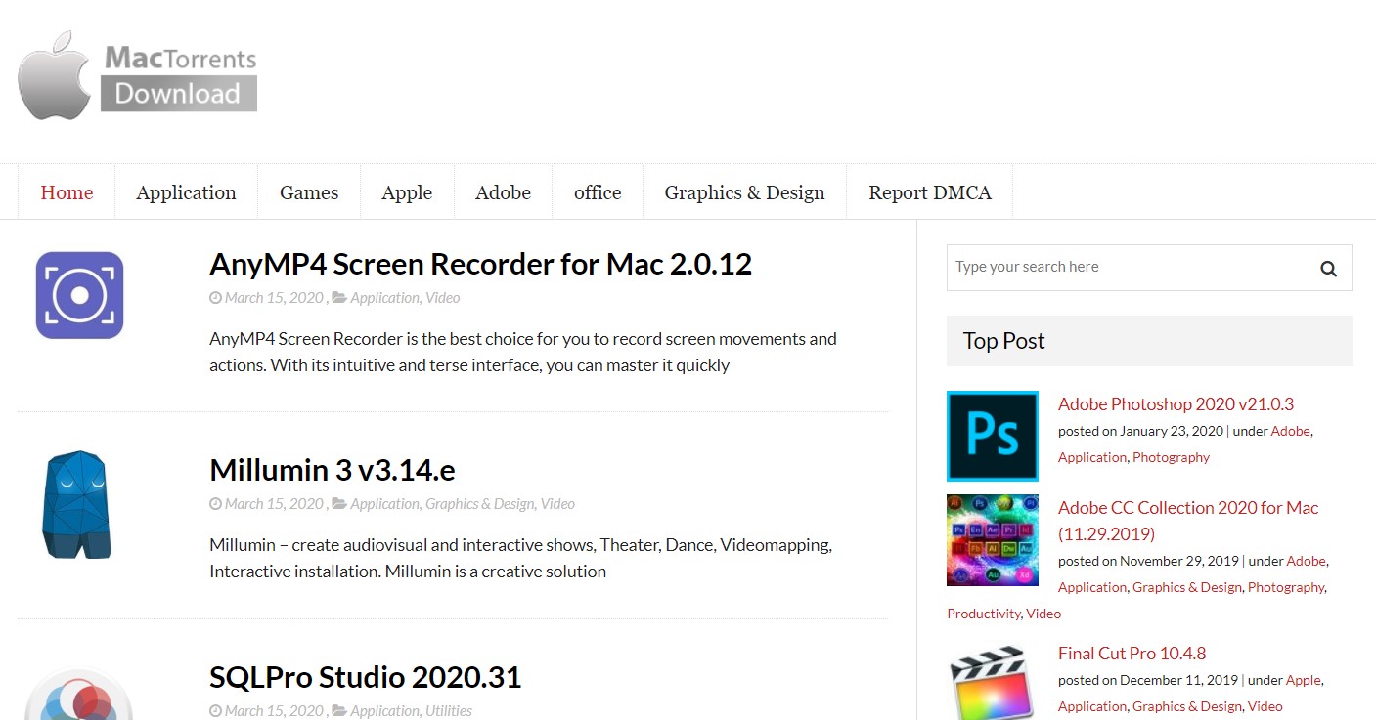Click Utilities category under SQLPro Studio post
This screenshot has height=720, width=1376.
tap(449, 711)
